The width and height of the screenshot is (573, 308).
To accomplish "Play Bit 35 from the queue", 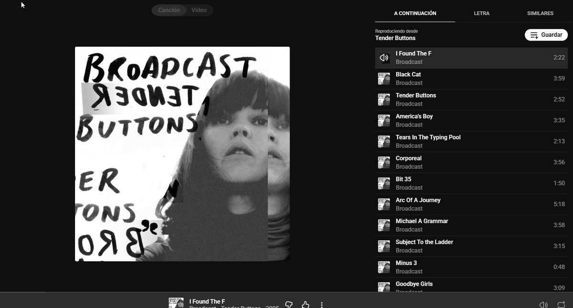I will [471, 183].
